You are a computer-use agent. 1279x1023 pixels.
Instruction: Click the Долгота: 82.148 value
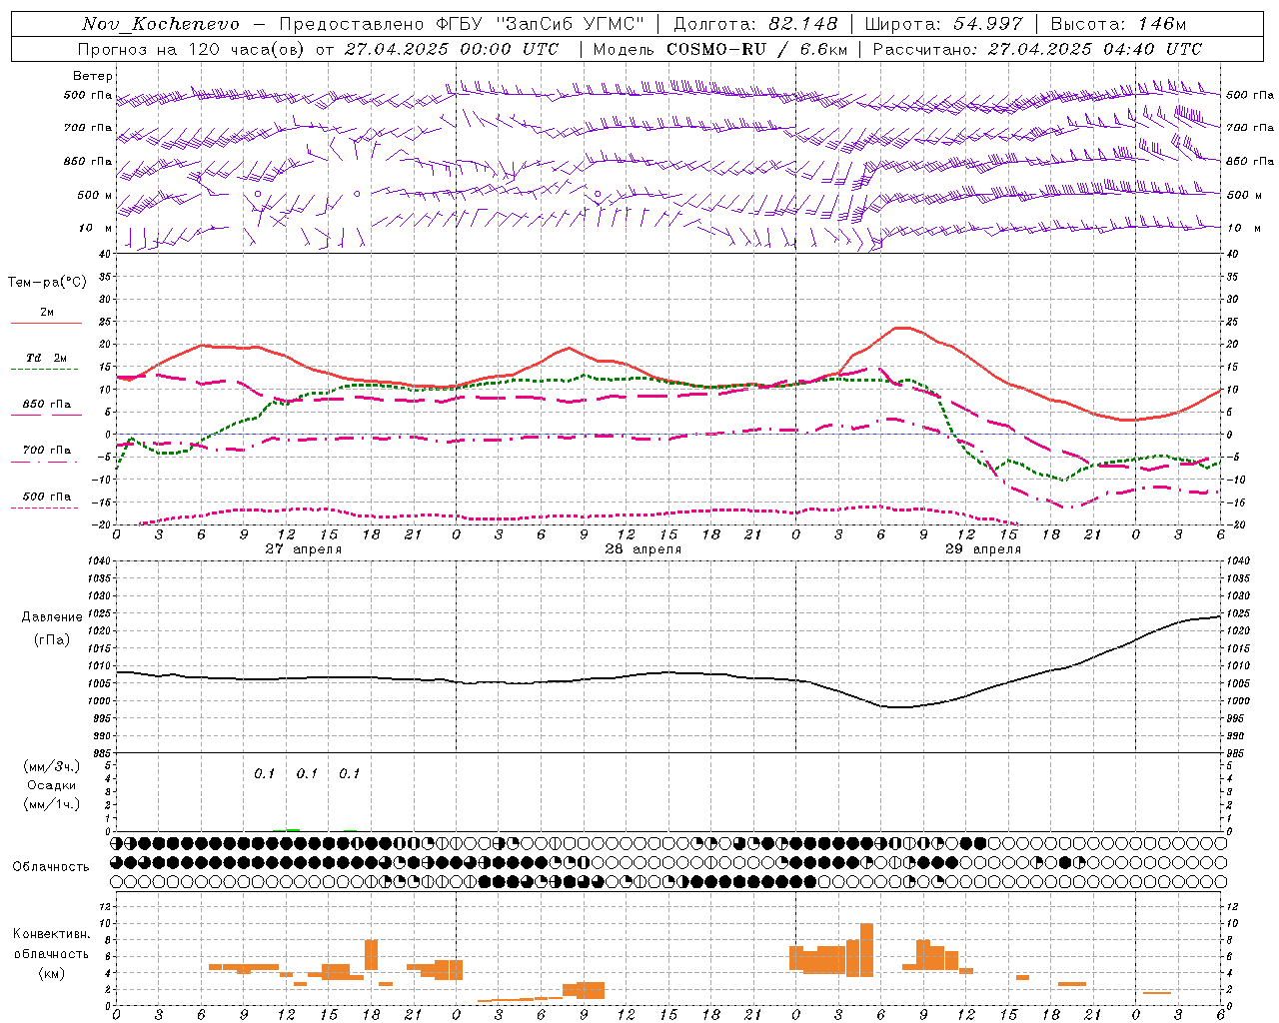[x=755, y=24]
